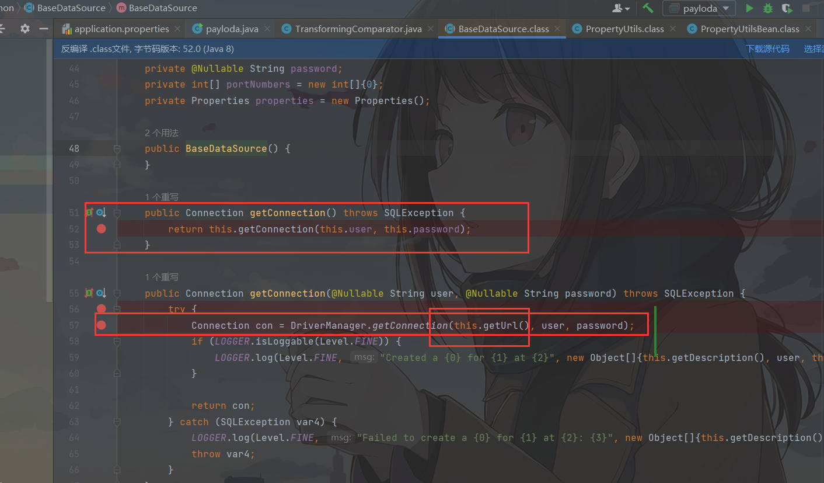Run with coverage using shield icon
The width and height of the screenshot is (824, 483).
click(x=787, y=8)
